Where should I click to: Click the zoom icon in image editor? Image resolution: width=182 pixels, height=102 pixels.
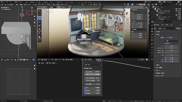pos(34,65)
